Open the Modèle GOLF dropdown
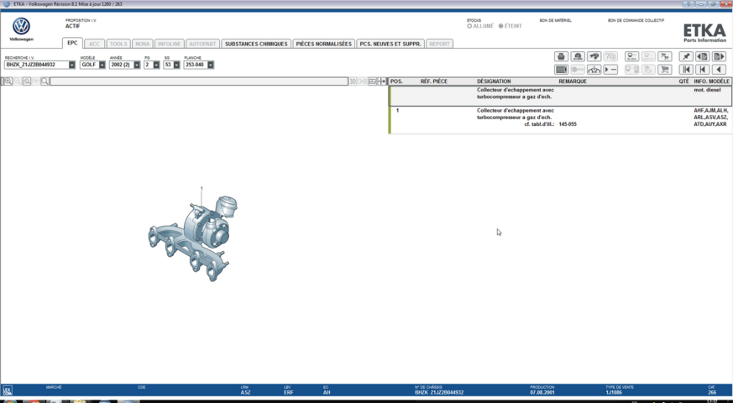Image resolution: width=733 pixels, height=403 pixels. pos(102,65)
